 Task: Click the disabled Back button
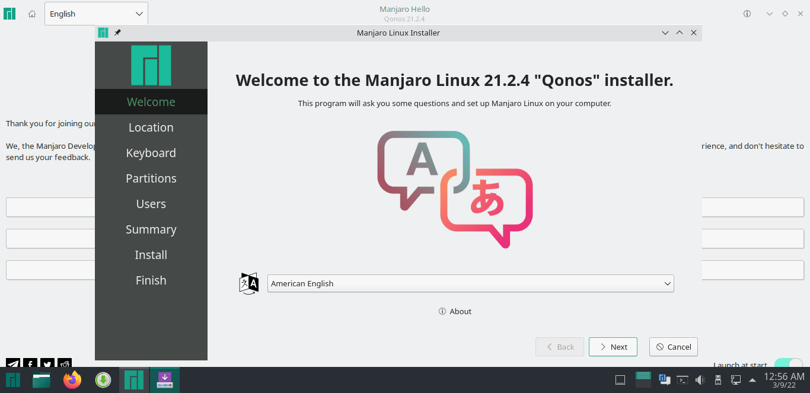(x=559, y=347)
